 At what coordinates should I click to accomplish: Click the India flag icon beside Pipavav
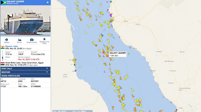[x=3, y=47]
